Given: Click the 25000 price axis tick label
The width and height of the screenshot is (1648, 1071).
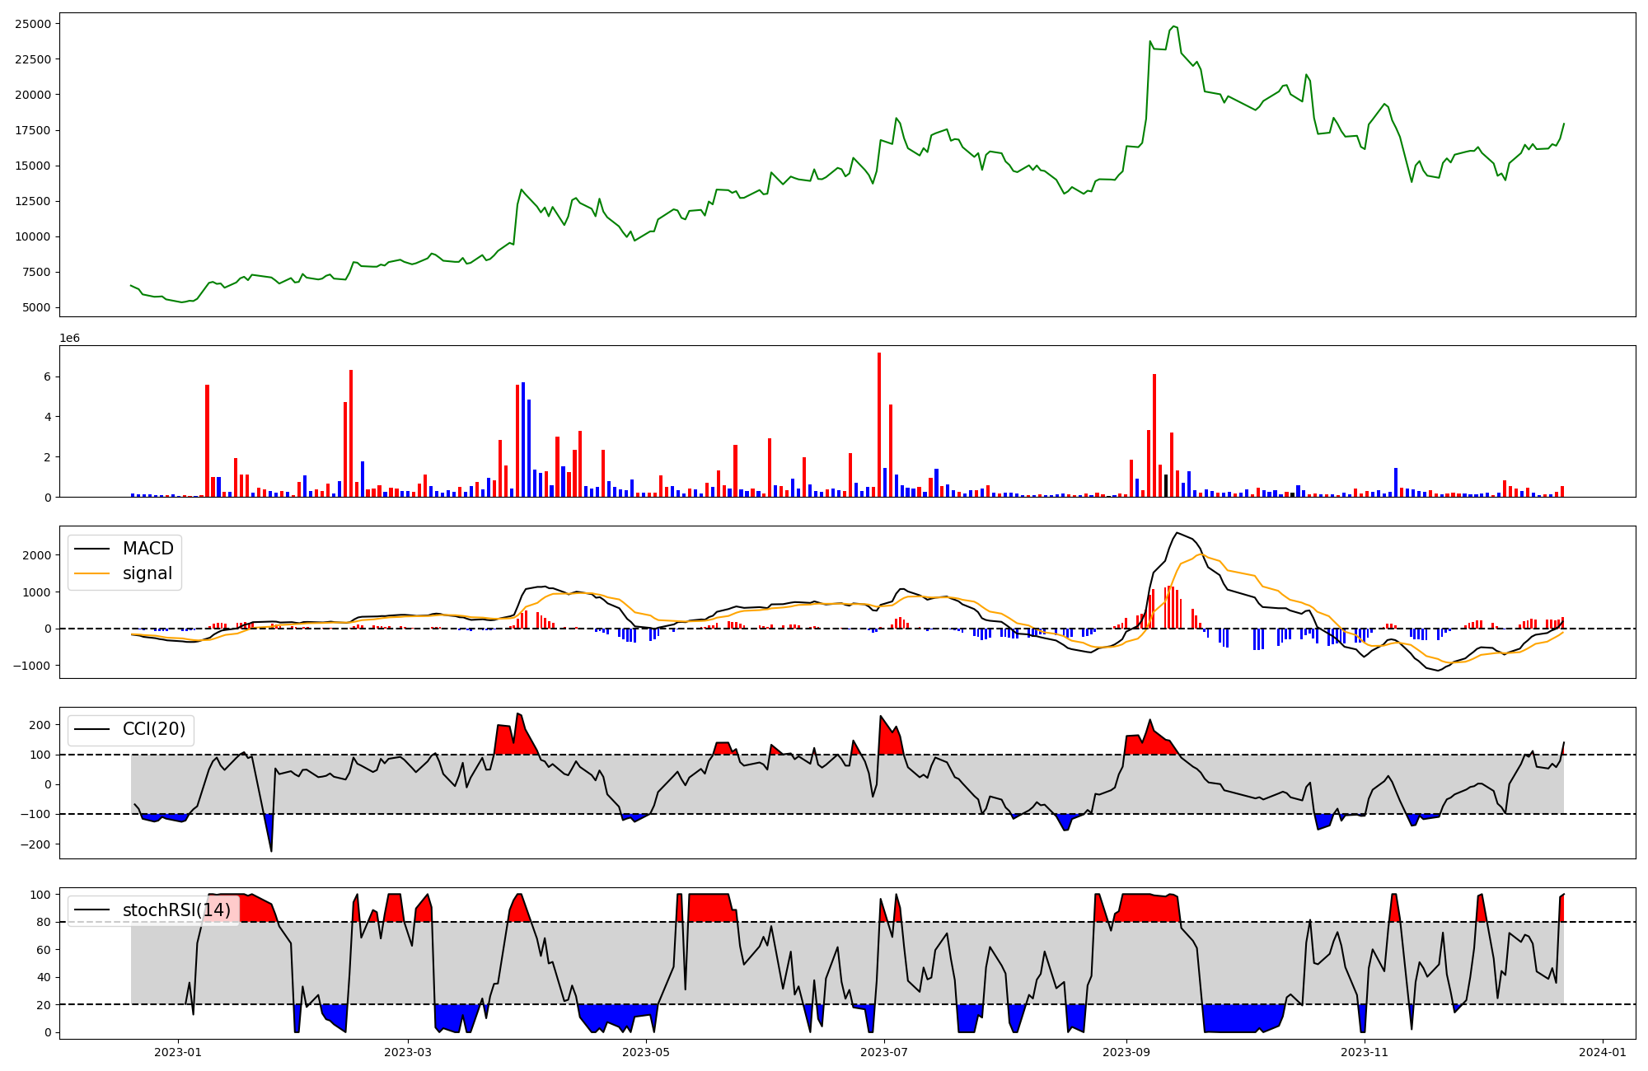Looking at the screenshot, I should (x=33, y=24).
